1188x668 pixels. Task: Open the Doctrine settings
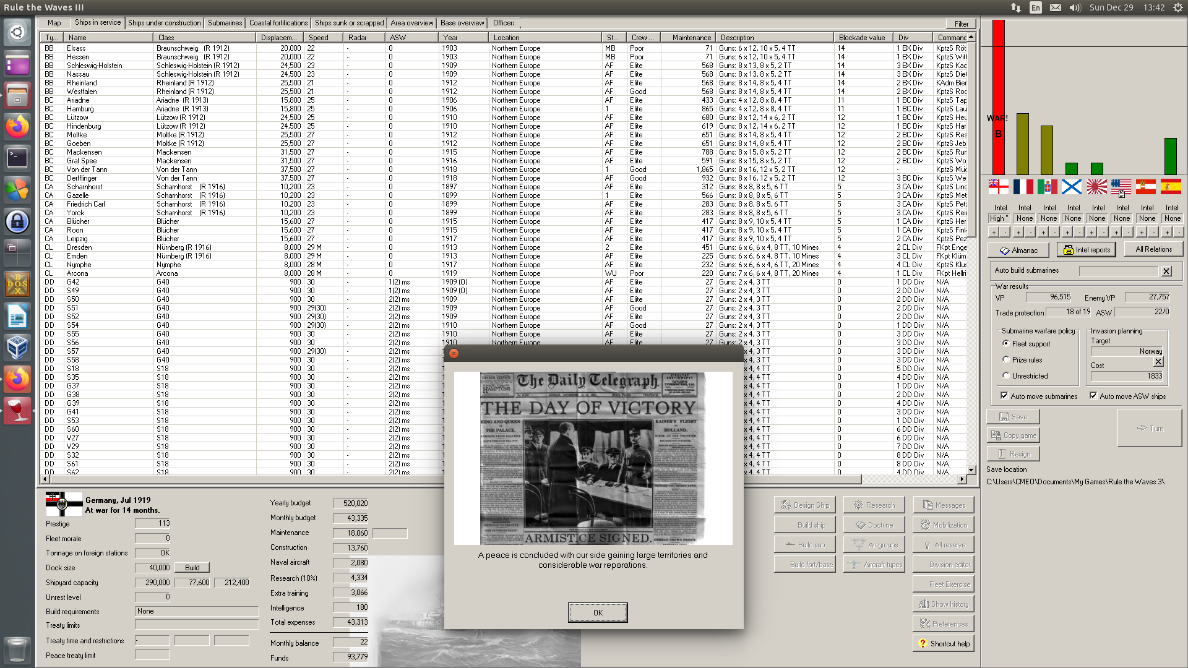point(874,525)
